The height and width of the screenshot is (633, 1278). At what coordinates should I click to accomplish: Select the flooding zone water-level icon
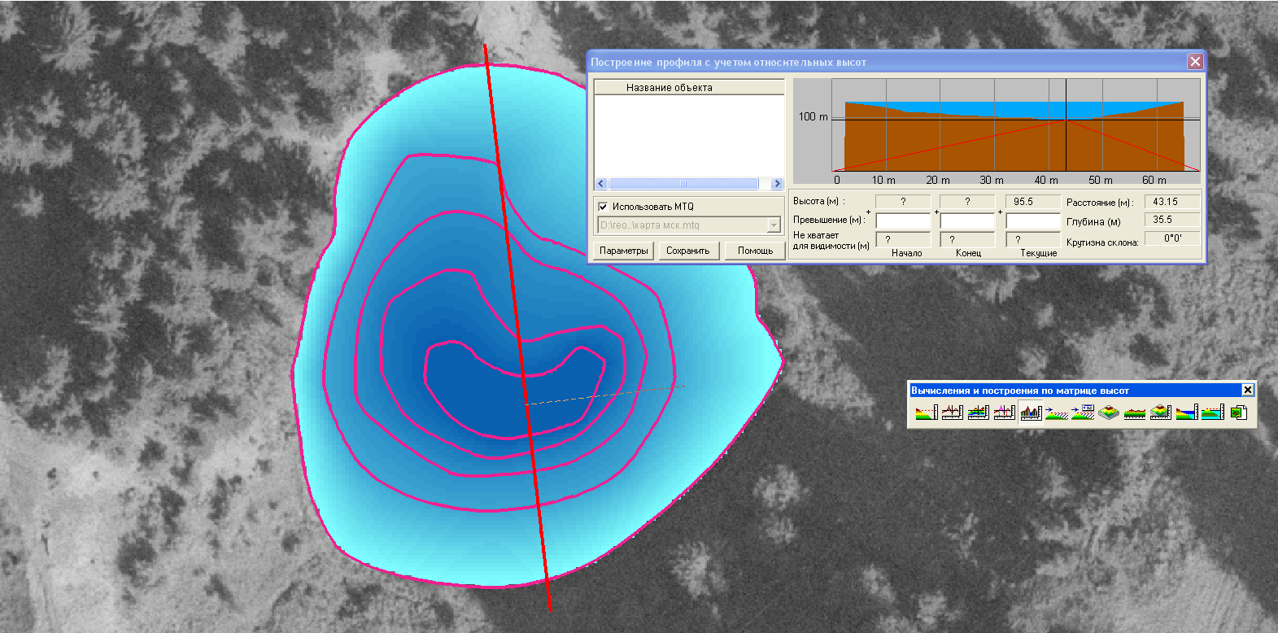pyautogui.click(x=1186, y=413)
